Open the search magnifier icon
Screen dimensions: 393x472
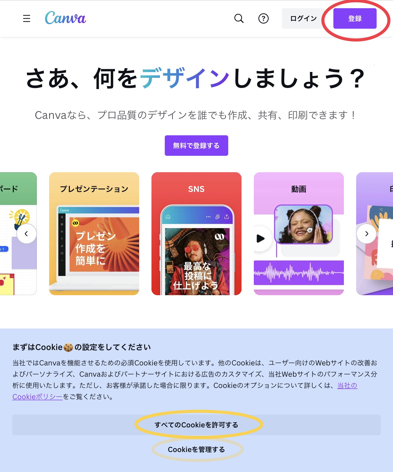coord(239,18)
